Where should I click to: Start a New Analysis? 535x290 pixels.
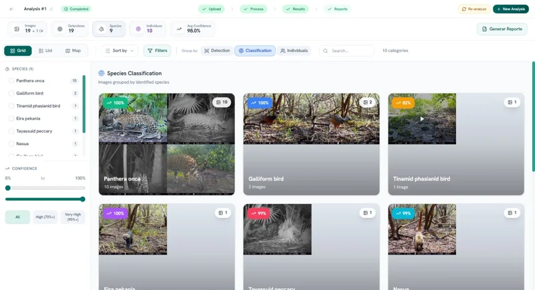point(510,9)
